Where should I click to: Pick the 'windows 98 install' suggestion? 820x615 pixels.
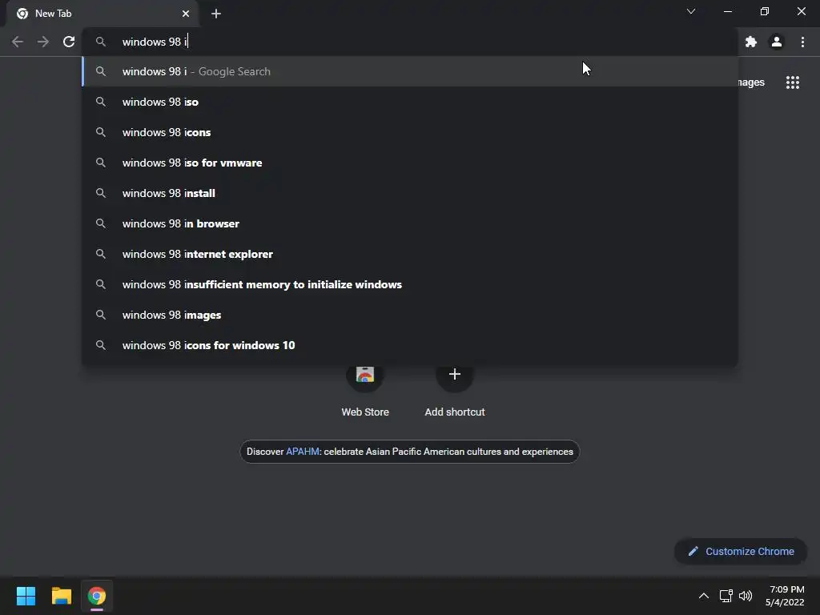point(410,193)
